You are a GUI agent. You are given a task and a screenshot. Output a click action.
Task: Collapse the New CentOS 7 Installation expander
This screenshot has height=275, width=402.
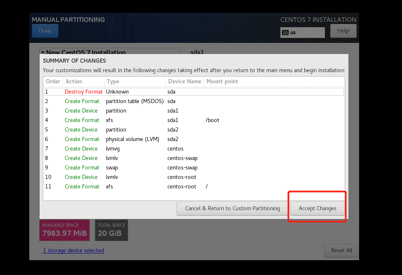(42, 53)
